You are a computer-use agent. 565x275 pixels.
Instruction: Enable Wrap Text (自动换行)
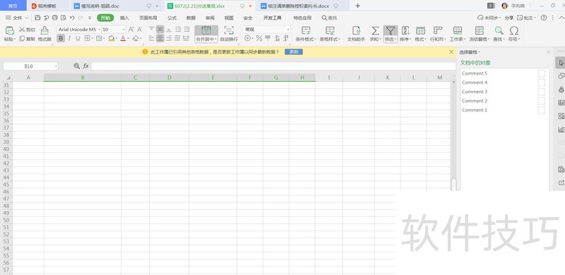coord(229,34)
